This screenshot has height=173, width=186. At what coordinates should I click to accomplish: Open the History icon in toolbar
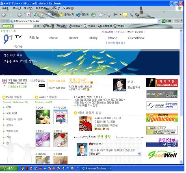coord(93,15)
